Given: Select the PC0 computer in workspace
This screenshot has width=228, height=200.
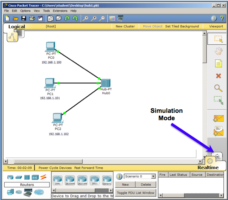Looking at the screenshot, I should (x=50, y=47).
